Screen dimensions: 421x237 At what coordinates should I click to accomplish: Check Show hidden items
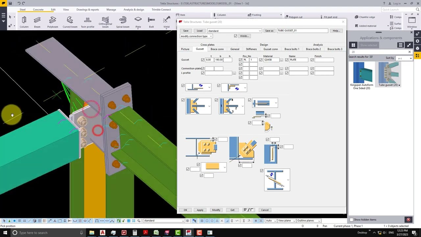[351, 220]
